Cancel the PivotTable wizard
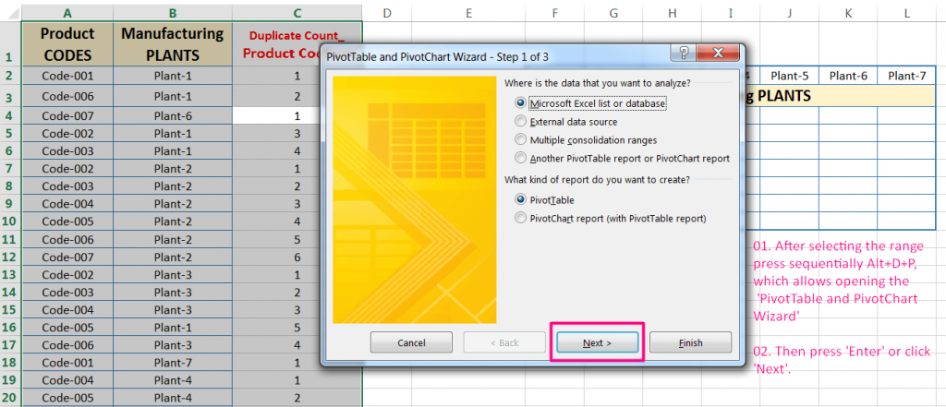The height and width of the screenshot is (407, 946). tap(411, 342)
